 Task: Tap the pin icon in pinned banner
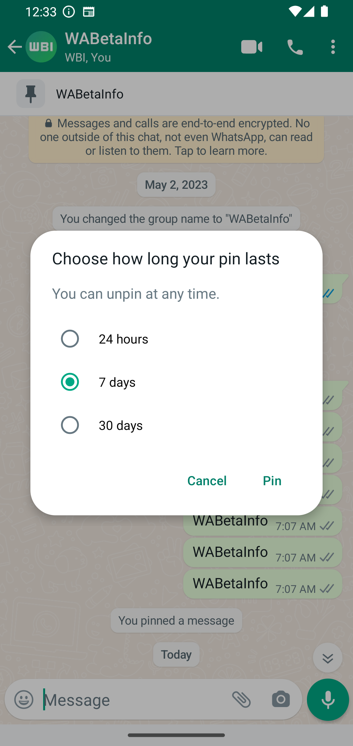31,94
